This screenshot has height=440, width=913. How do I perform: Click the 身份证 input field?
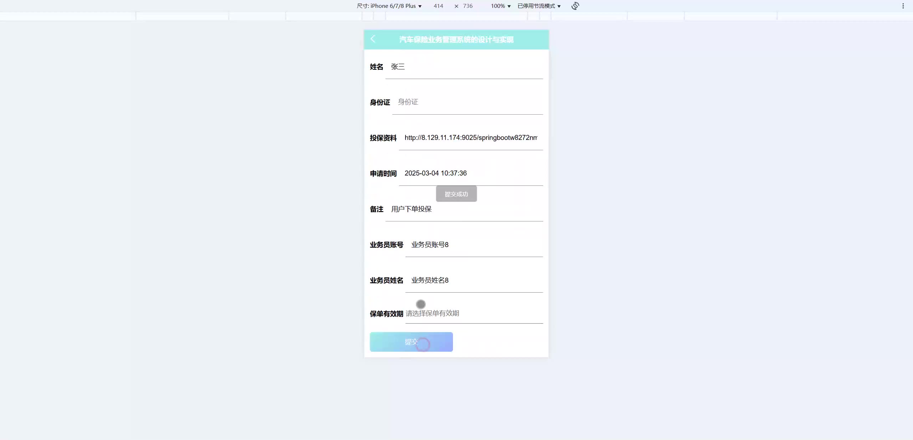467,102
